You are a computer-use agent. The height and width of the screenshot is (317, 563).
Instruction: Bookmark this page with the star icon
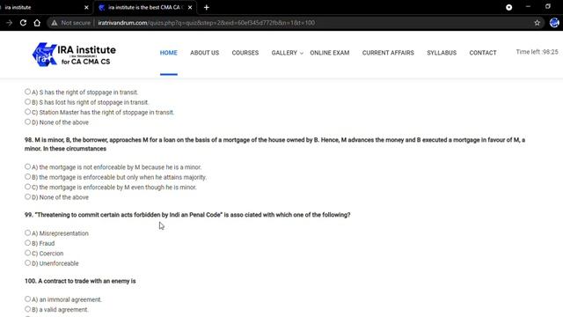coord(537,23)
